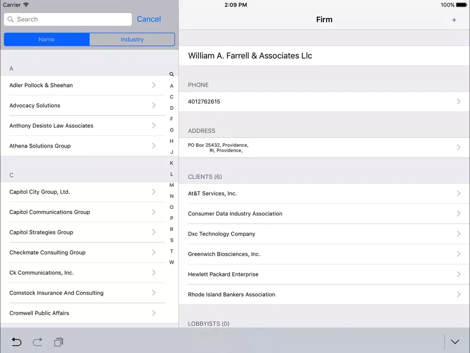Jump to index letter H
Image resolution: width=470 pixels, height=353 pixels.
[171, 141]
